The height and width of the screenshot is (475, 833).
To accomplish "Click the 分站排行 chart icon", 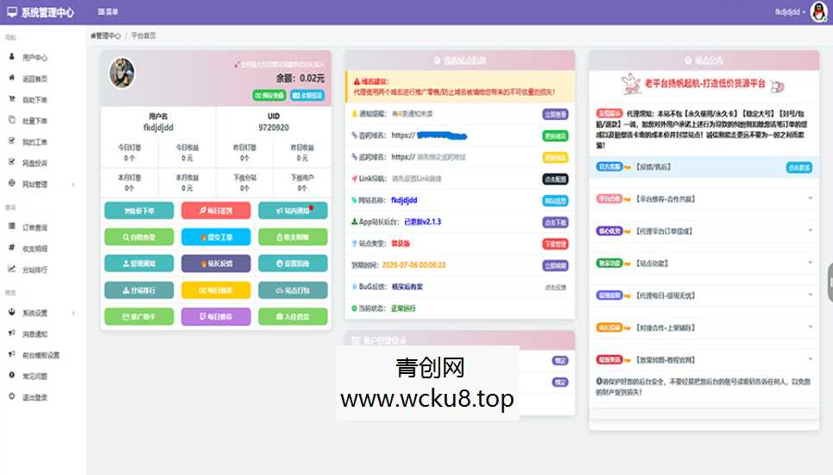I will click(x=11, y=269).
